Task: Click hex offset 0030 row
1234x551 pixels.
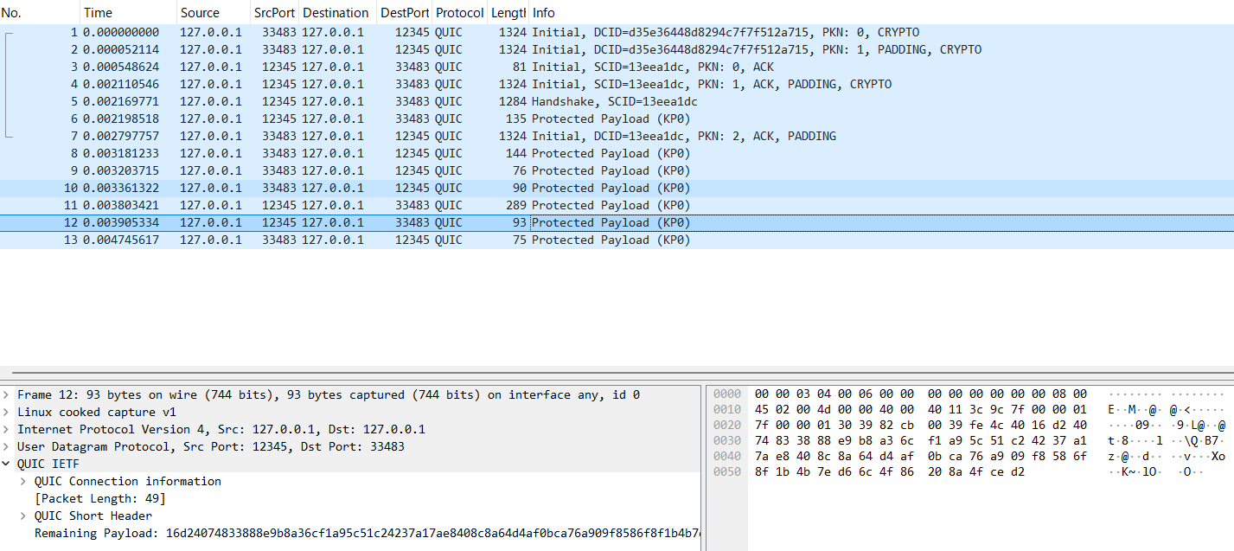Action: pos(727,441)
